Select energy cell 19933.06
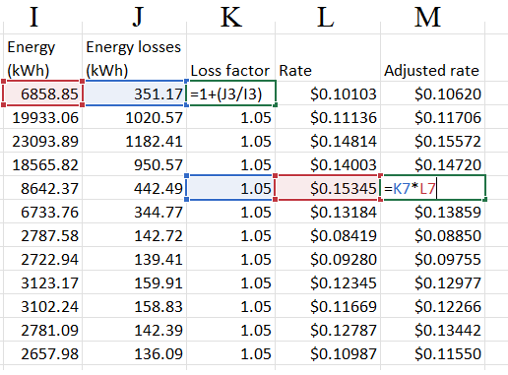 (x=42, y=117)
